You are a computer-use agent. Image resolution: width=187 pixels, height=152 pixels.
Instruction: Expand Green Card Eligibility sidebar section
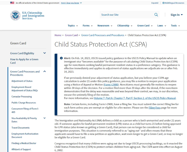click(44, 53)
